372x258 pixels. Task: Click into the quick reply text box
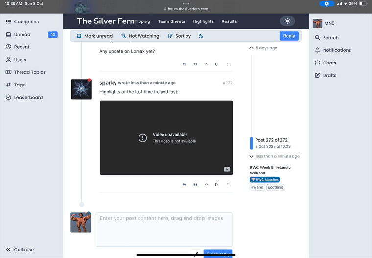164,229
